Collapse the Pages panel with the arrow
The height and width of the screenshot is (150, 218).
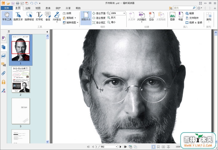47,32
